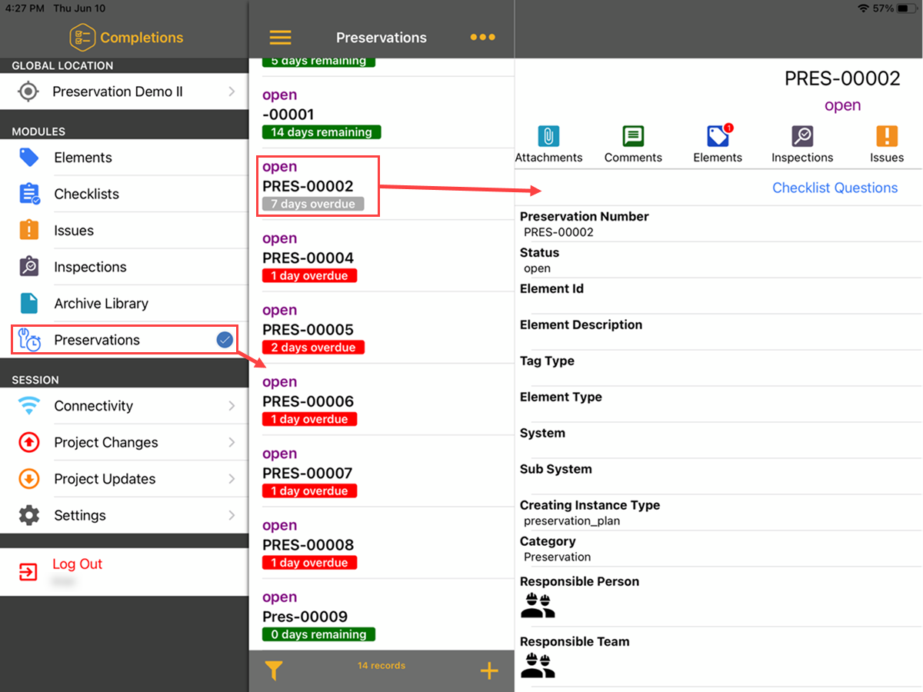Tap the Responsible Person workers icon

(538, 605)
